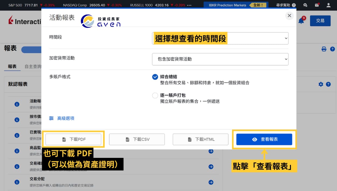Click the 下載PDF button
This screenshot has width=337, height=191.
coord(73,139)
